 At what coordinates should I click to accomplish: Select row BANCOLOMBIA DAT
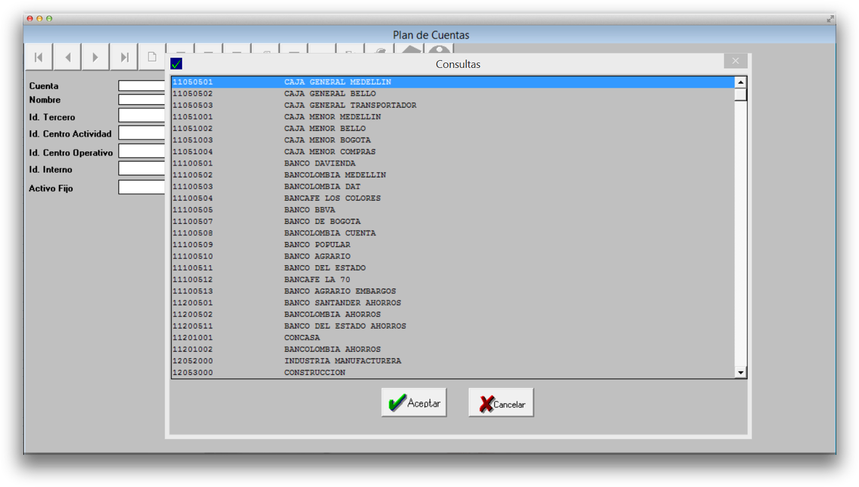point(453,186)
